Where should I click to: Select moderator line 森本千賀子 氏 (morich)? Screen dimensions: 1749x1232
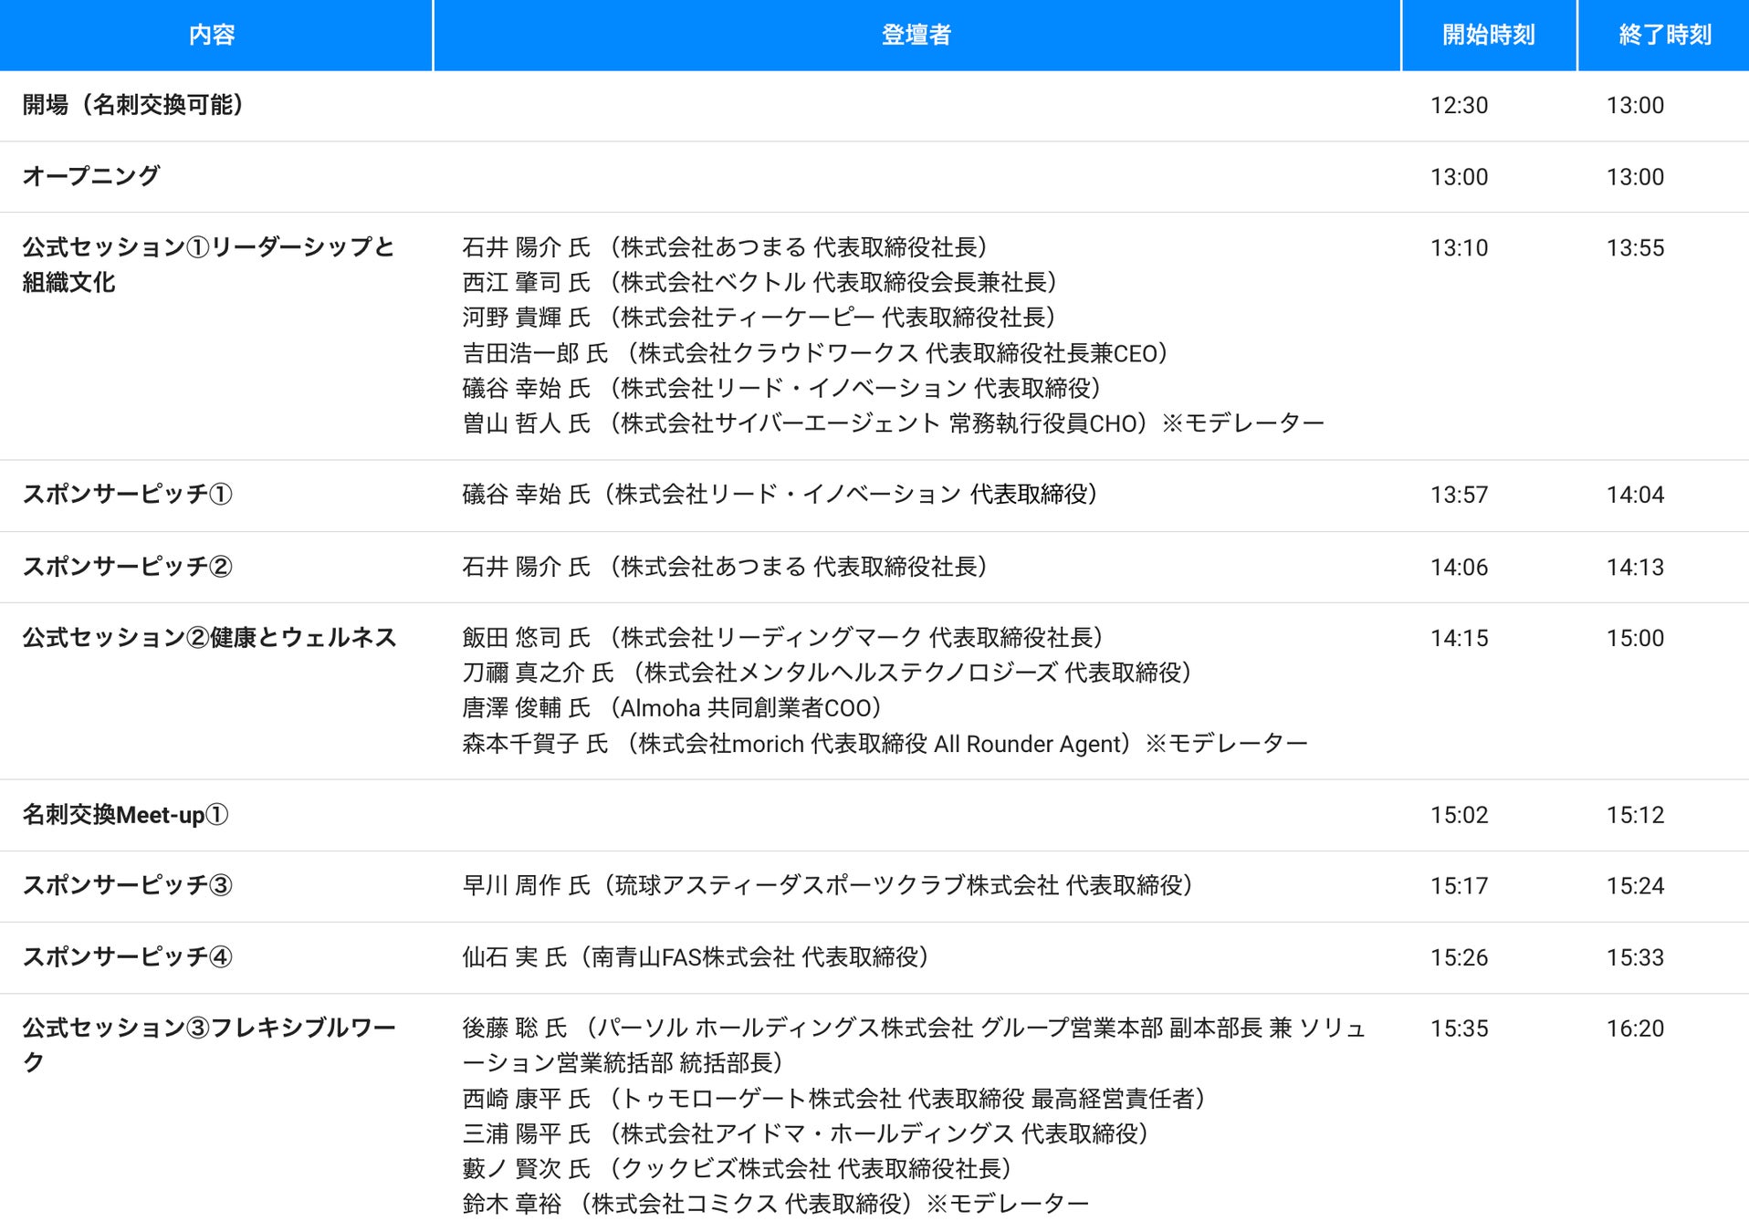pos(885,744)
